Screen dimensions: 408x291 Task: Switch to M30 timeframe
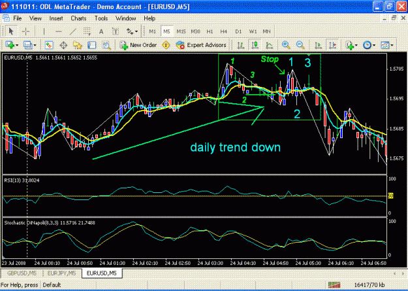tap(195, 31)
